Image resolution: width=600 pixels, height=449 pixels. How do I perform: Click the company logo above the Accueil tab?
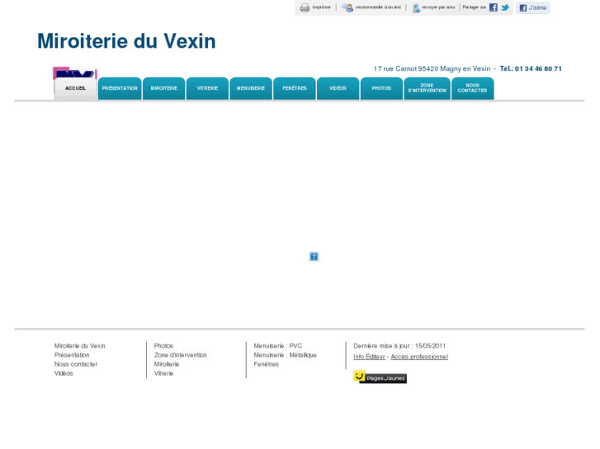pyautogui.click(x=75, y=72)
